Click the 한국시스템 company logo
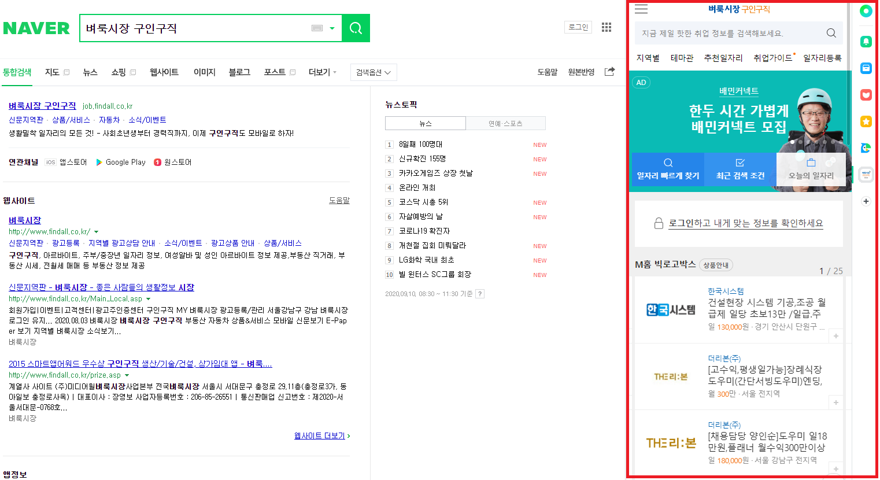The image size is (880, 480). 671,310
